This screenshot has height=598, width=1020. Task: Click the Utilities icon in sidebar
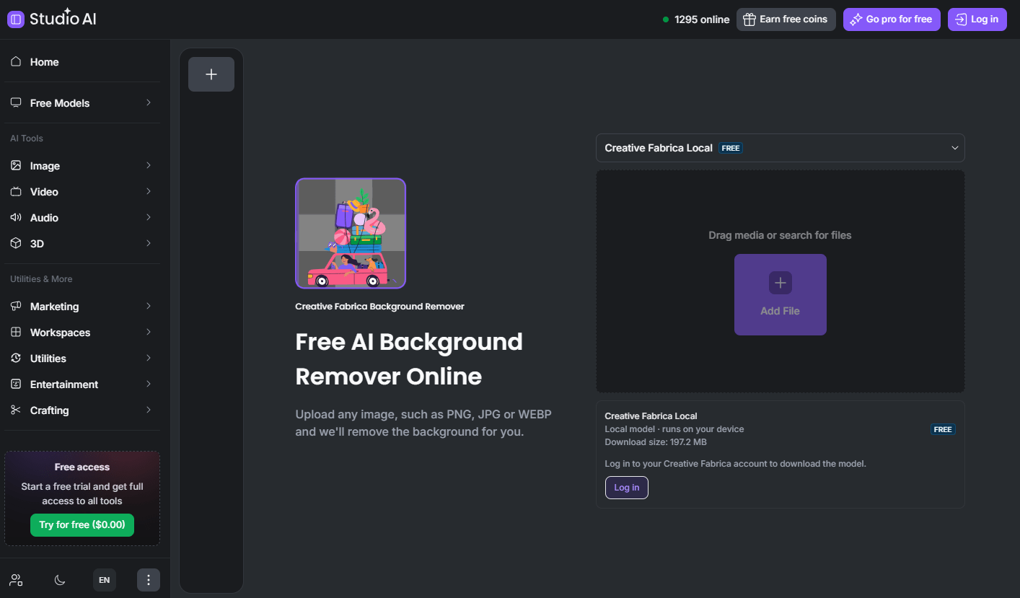(x=16, y=359)
